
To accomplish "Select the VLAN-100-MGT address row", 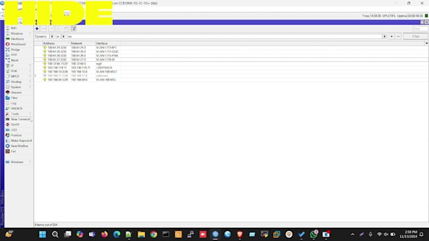I will tap(231, 72).
